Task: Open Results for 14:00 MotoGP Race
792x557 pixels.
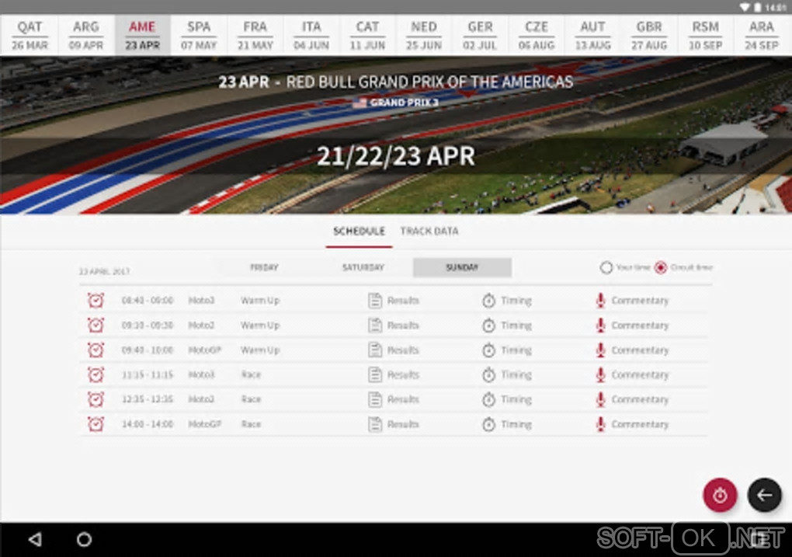Action: (x=394, y=424)
